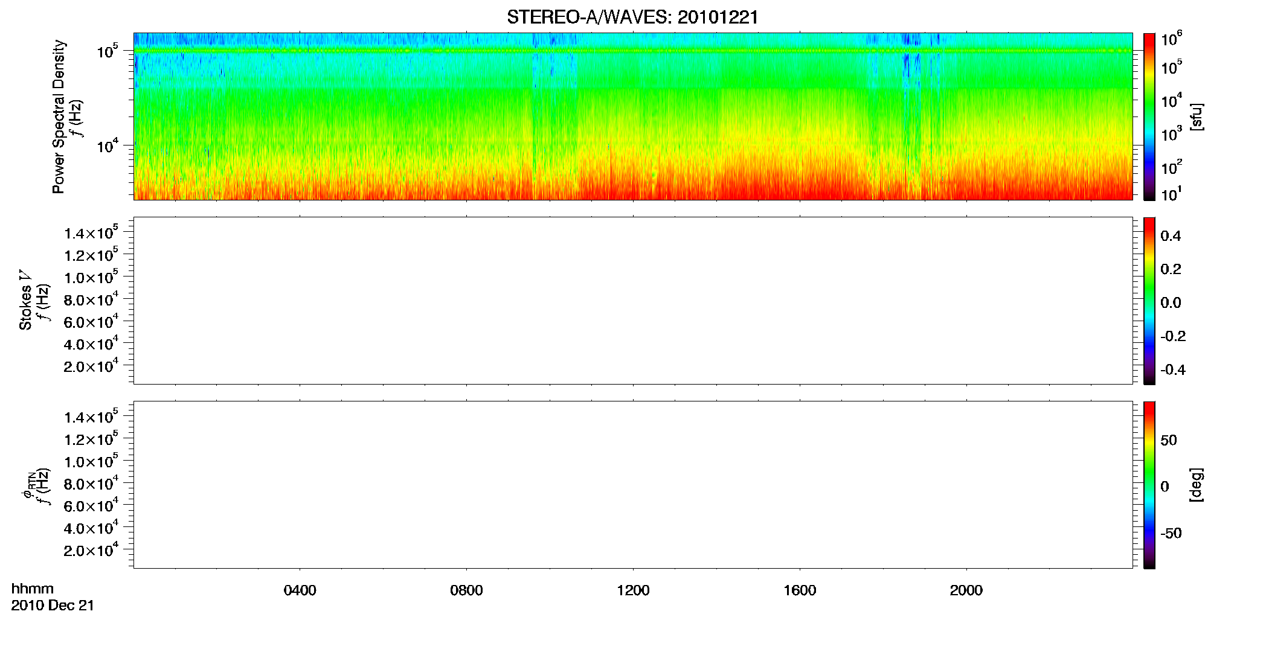Click the STEREO-A/WAVES: 20101221 title

click(x=632, y=18)
